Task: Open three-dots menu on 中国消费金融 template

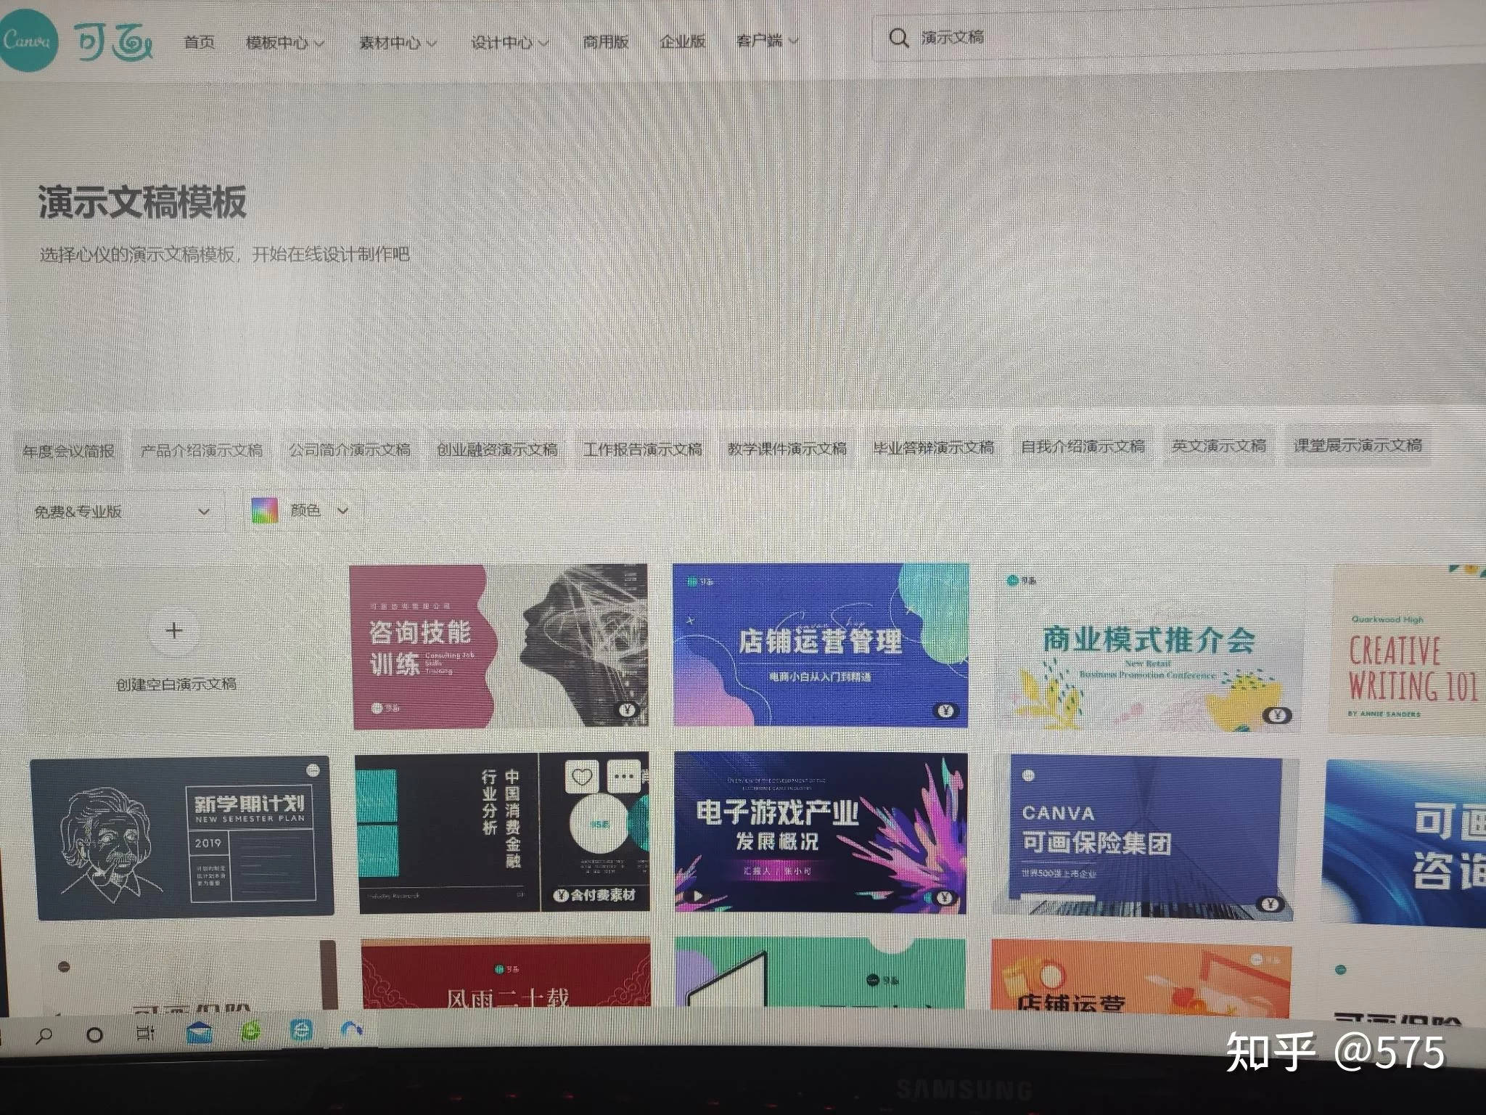Action: (x=623, y=777)
